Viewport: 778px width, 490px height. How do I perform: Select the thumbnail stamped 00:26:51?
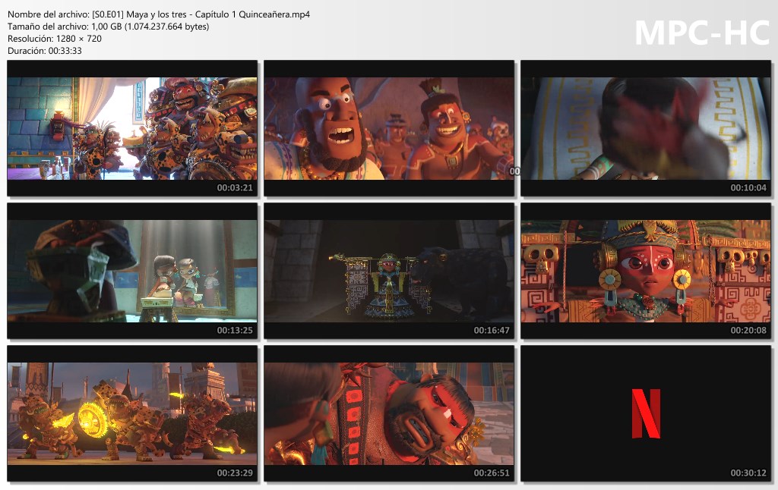pos(389,413)
